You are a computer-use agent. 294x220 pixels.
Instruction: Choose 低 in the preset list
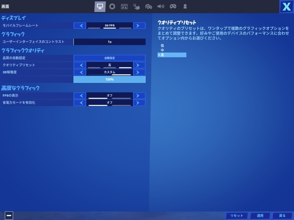[162, 45]
